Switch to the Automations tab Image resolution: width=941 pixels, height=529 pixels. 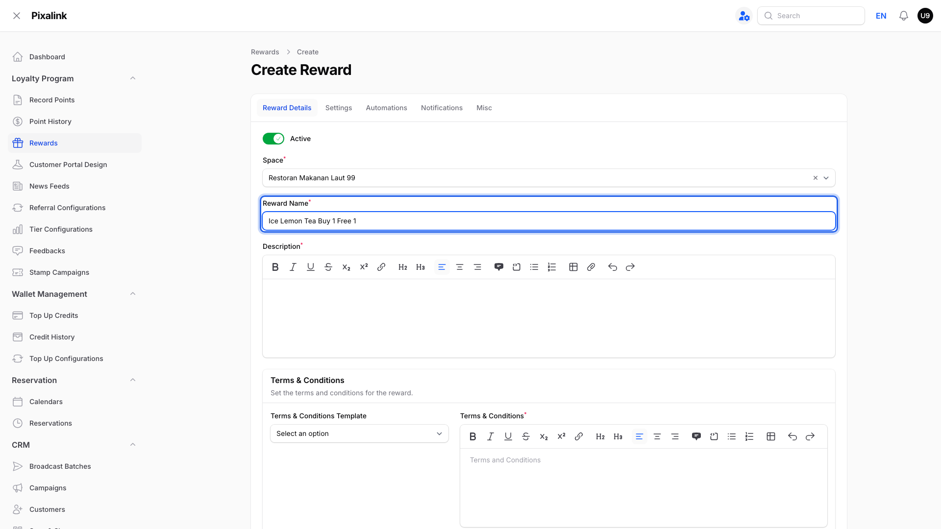386,108
